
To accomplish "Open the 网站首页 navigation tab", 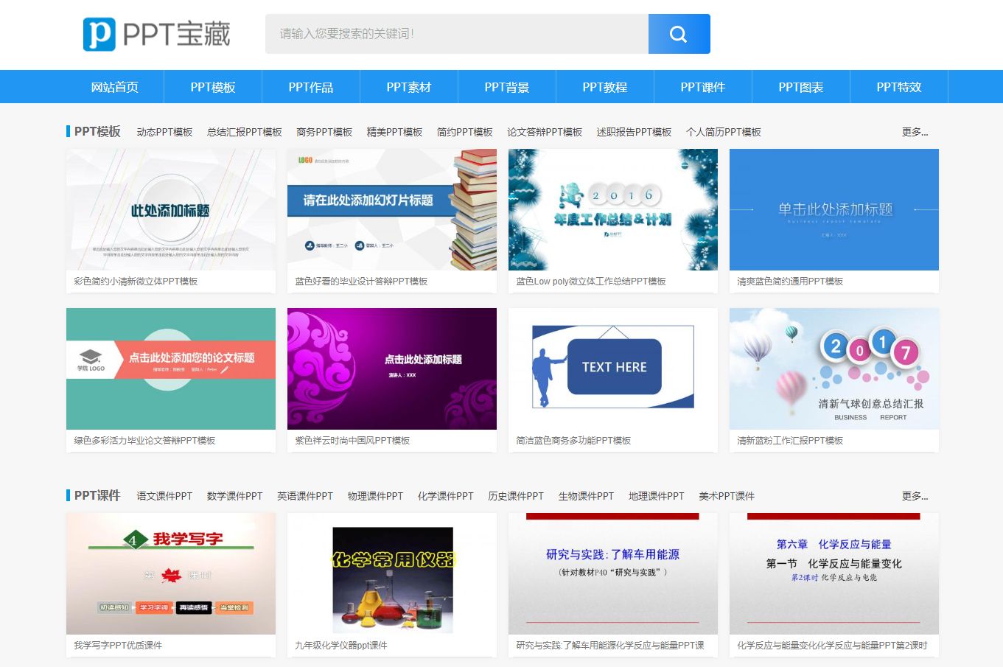I will point(115,87).
